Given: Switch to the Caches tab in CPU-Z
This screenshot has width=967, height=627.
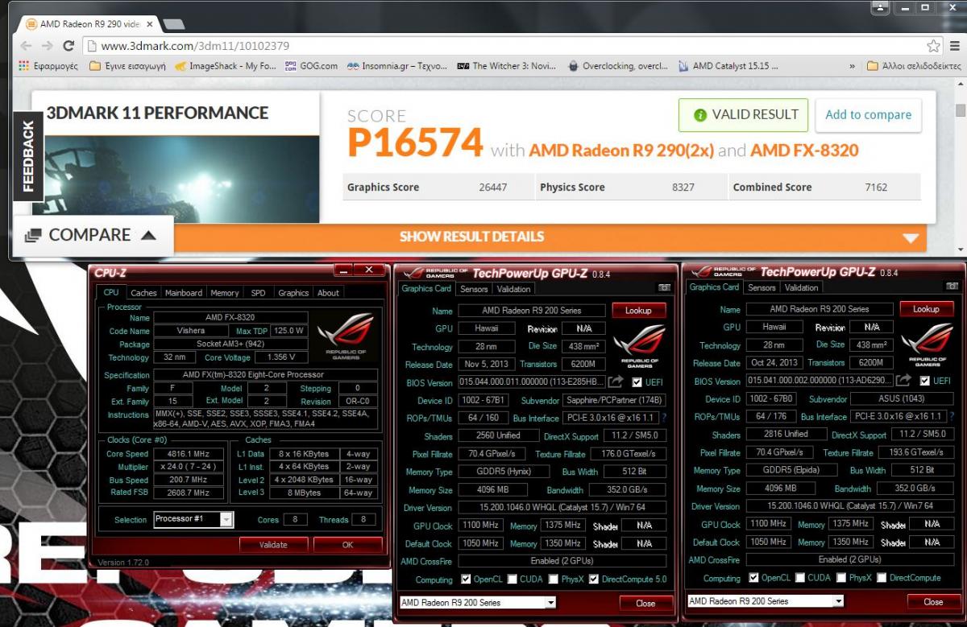Looking at the screenshot, I should (143, 293).
